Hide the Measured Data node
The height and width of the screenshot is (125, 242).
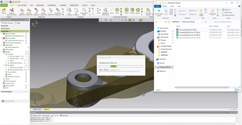26,38
